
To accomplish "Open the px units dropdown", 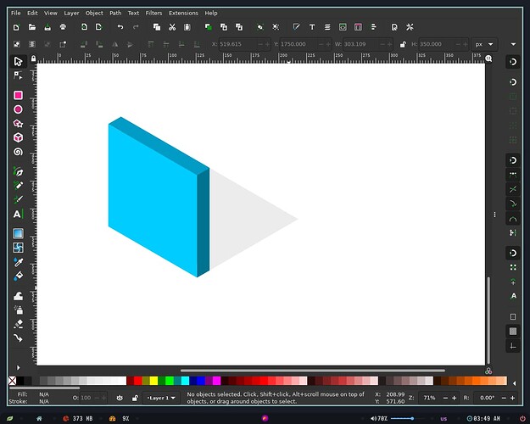I will 484,44.
